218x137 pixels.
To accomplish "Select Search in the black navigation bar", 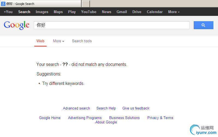I will [24, 12].
